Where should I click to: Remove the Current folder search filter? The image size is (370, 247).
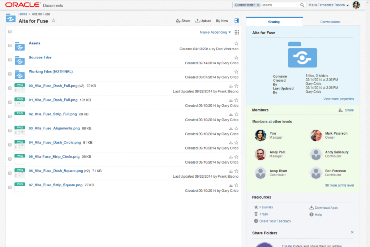pyautogui.click(x=258, y=5)
